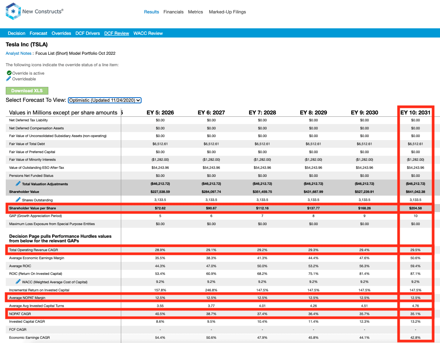The image size is (440, 343).
Task: Click the $72.62 shareholder value per share cell
Action: point(160,208)
